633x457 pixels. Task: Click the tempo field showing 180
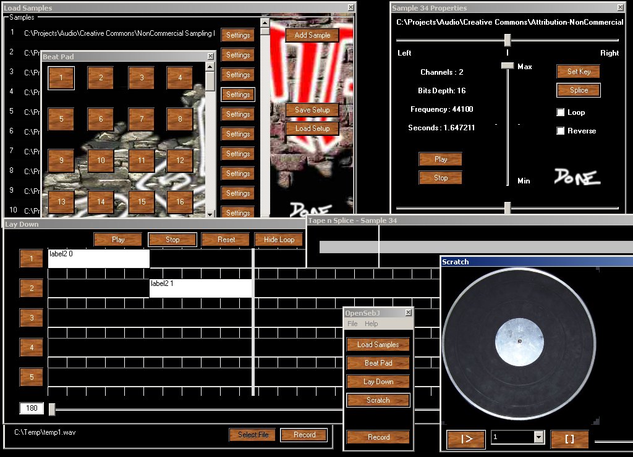click(32, 408)
